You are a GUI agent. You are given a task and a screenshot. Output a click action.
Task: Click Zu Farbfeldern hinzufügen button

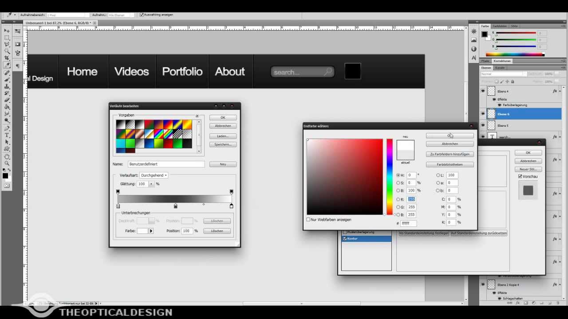point(450,154)
